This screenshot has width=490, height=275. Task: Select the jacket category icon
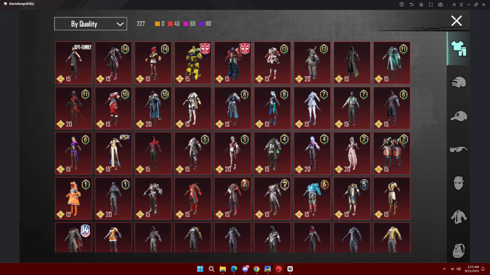(x=458, y=217)
